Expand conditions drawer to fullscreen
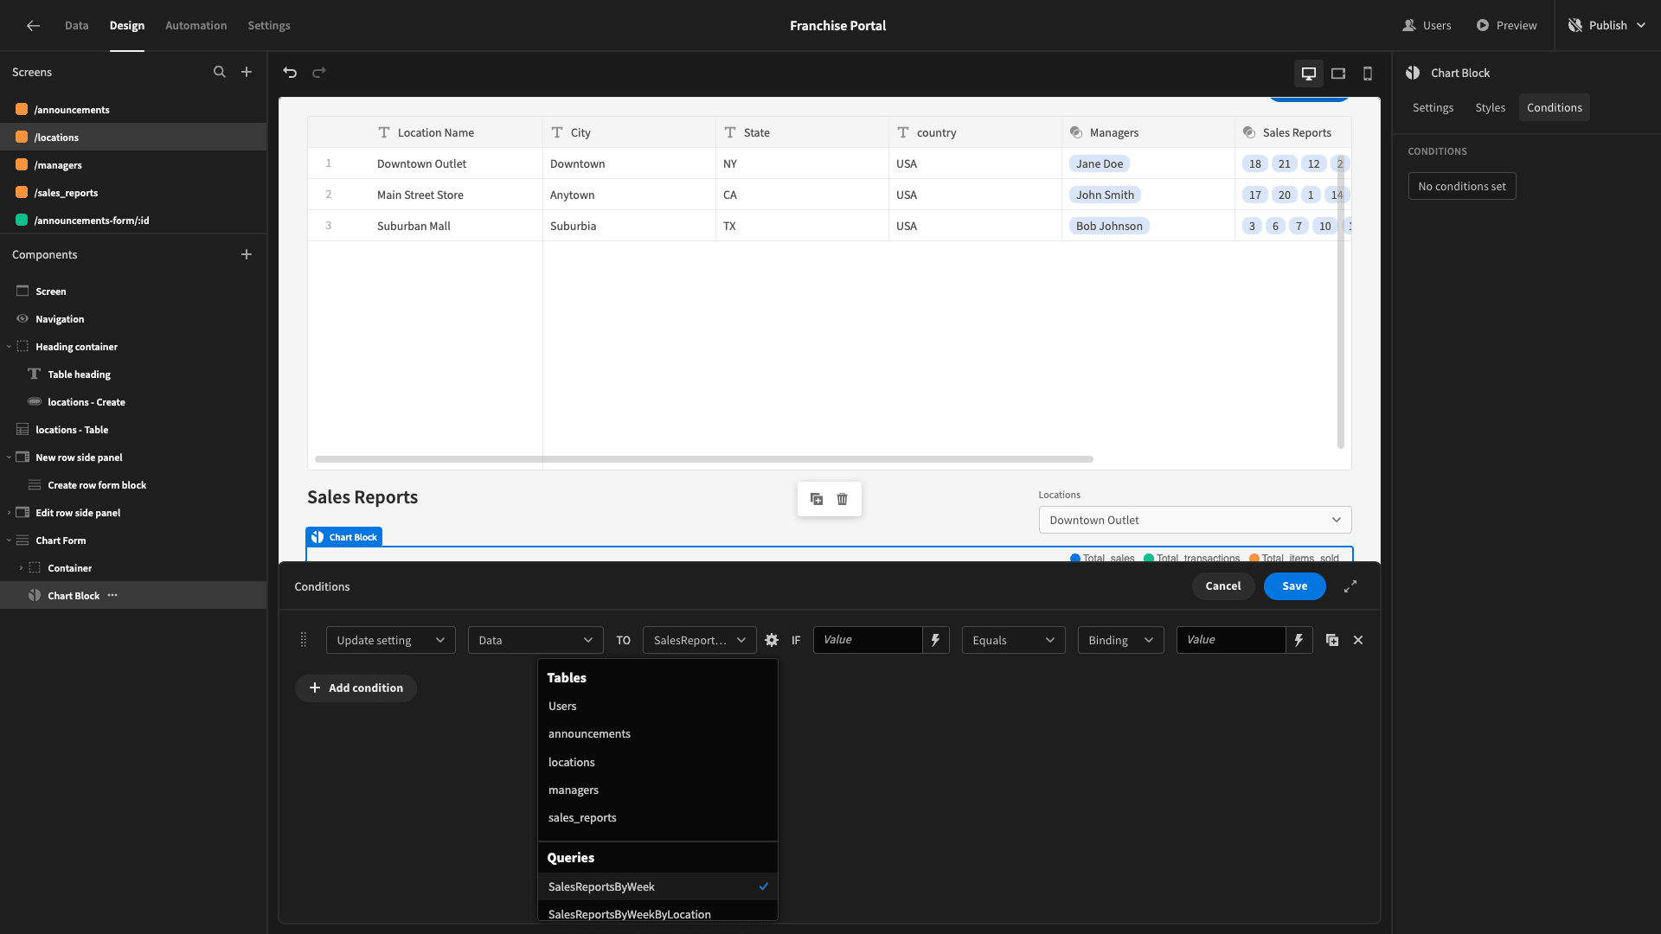Image resolution: width=1661 pixels, height=934 pixels. (x=1350, y=586)
